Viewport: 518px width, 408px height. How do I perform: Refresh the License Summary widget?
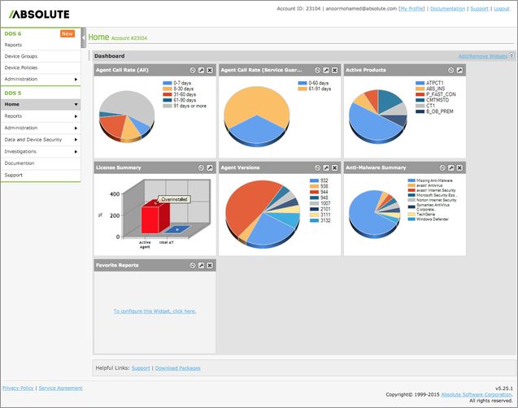191,168
